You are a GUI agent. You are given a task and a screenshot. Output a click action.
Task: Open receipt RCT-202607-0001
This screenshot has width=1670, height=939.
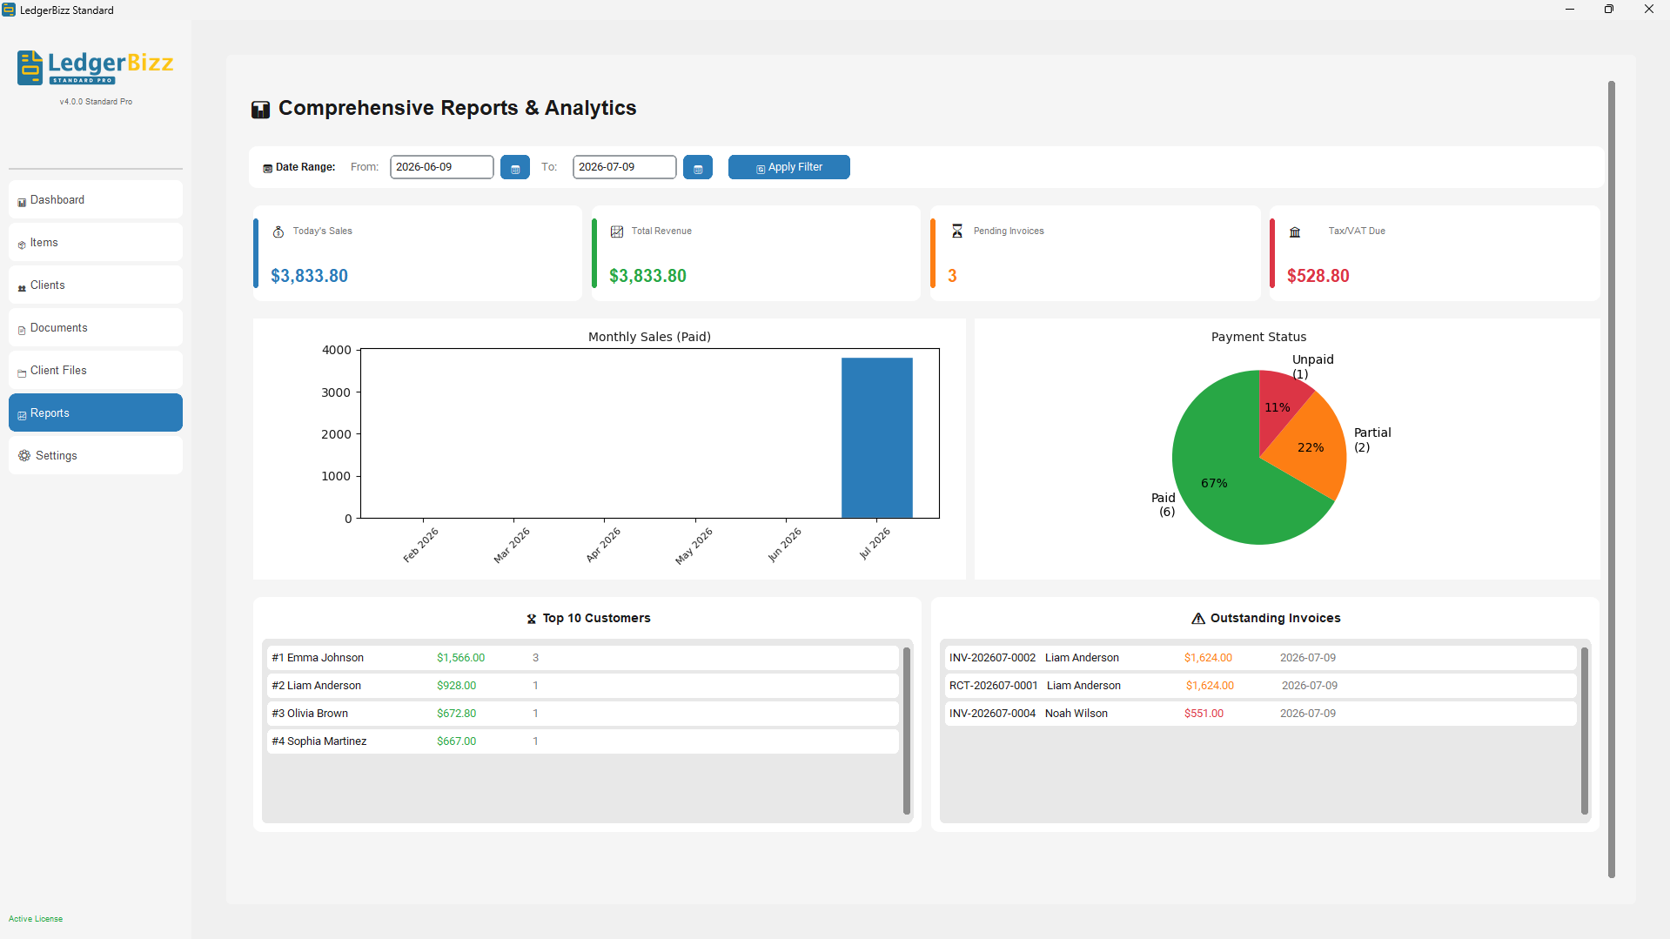point(1261,686)
